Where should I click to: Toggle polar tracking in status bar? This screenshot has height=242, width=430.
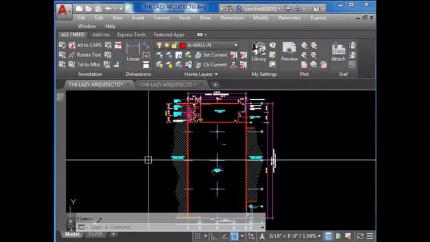click(x=224, y=236)
